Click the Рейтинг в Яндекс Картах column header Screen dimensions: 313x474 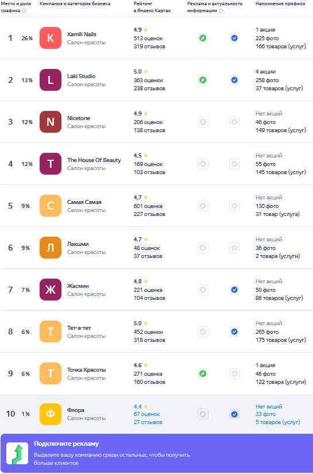(152, 7)
